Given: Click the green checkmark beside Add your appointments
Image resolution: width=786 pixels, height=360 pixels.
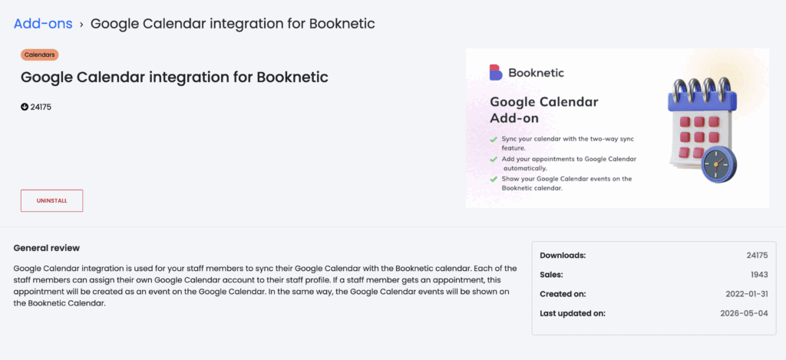Looking at the screenshot, I should (x=494, y=159).
